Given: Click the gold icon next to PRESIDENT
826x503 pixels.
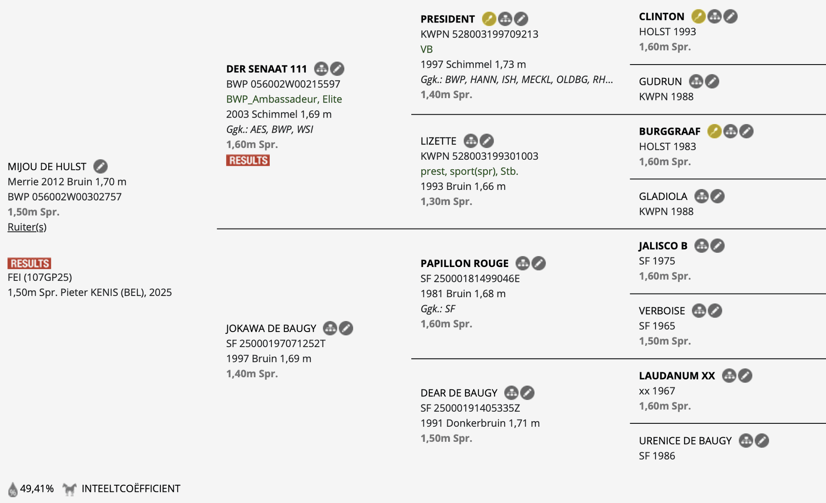Looking at the screenshot, I should [x=489, y=19].
